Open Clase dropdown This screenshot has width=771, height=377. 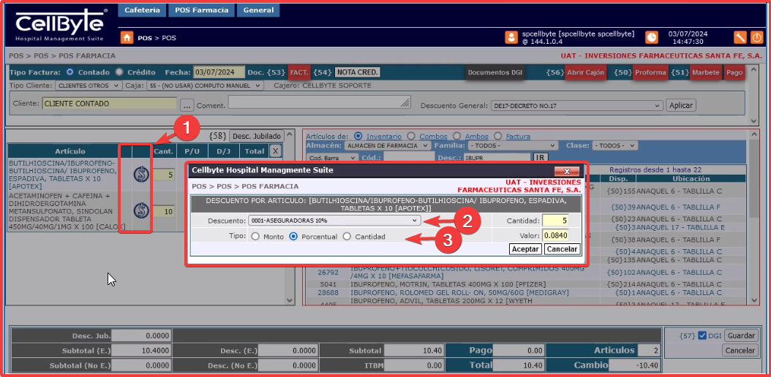pos(614,146)
